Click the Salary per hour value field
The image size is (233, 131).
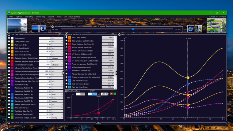[x=45, y=41]
